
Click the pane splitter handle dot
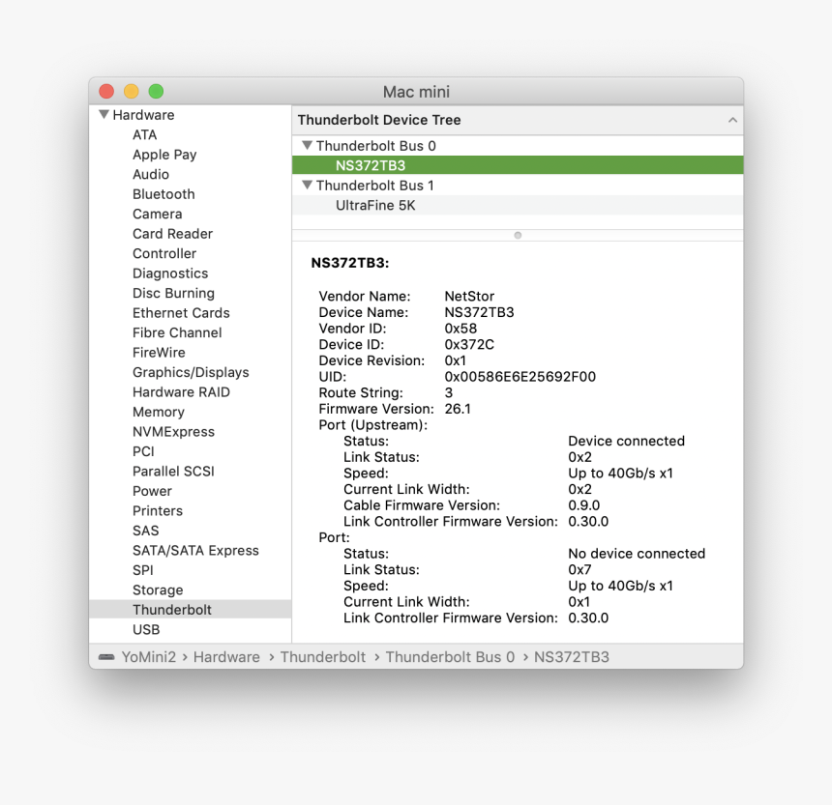(x=518, y=235)
